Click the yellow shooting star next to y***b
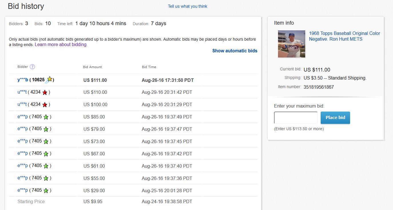This screenshot has width=393, height=210. coord(49,80)
